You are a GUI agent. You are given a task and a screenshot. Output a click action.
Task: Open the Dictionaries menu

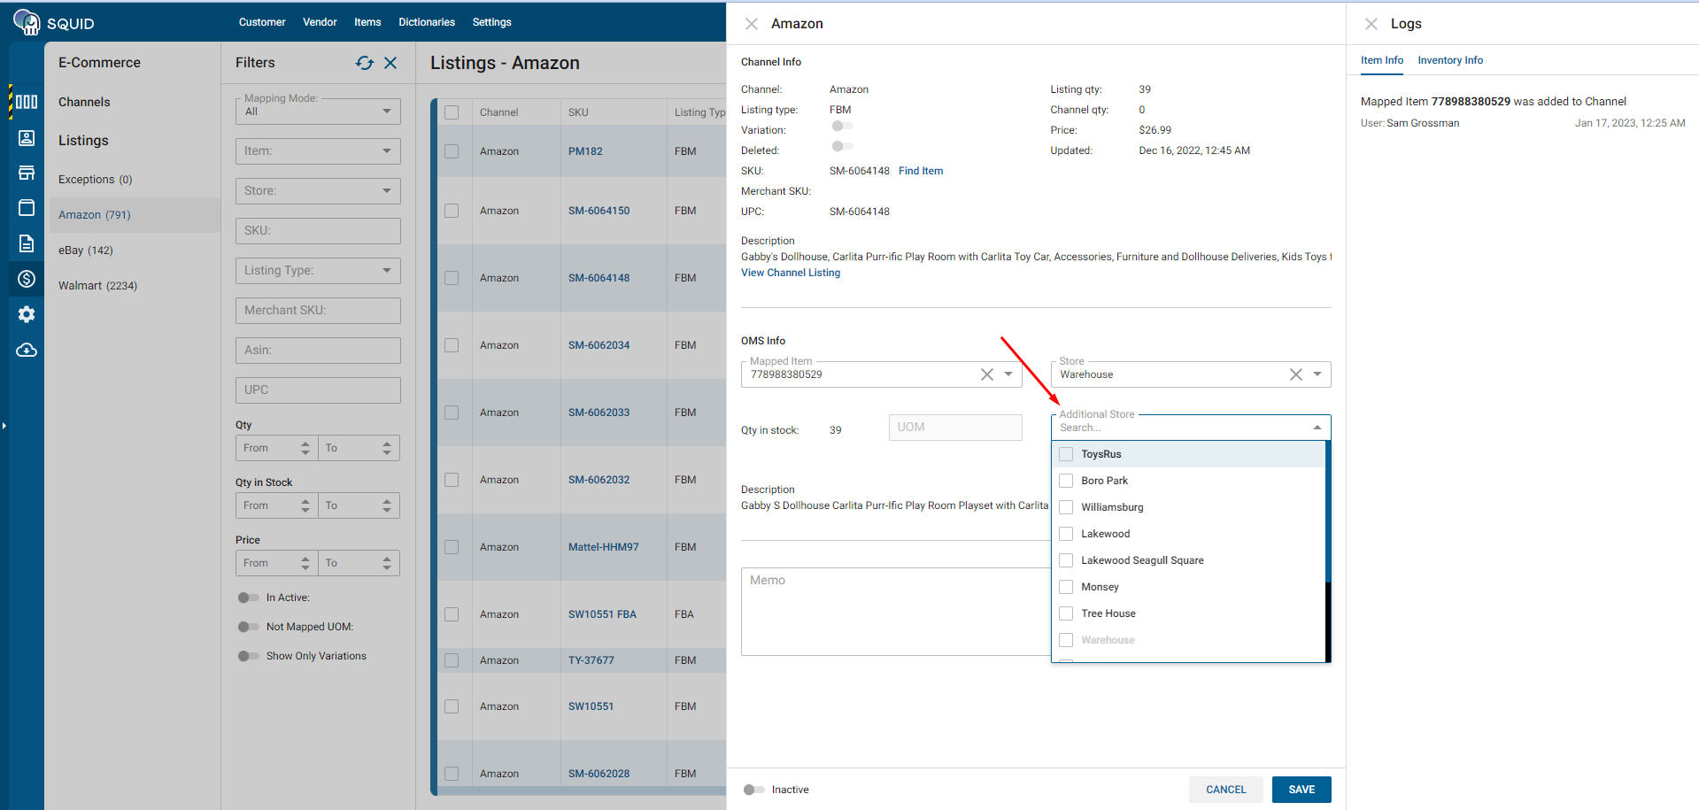point(427,22)
